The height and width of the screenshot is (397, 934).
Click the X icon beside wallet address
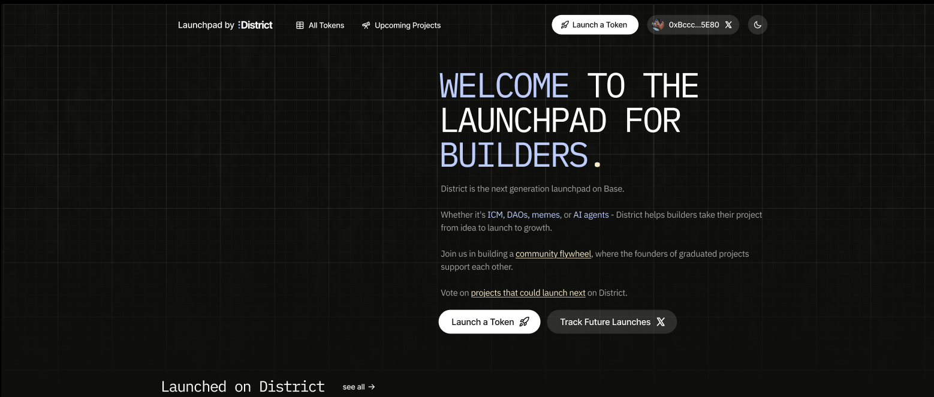coord(728,25)
